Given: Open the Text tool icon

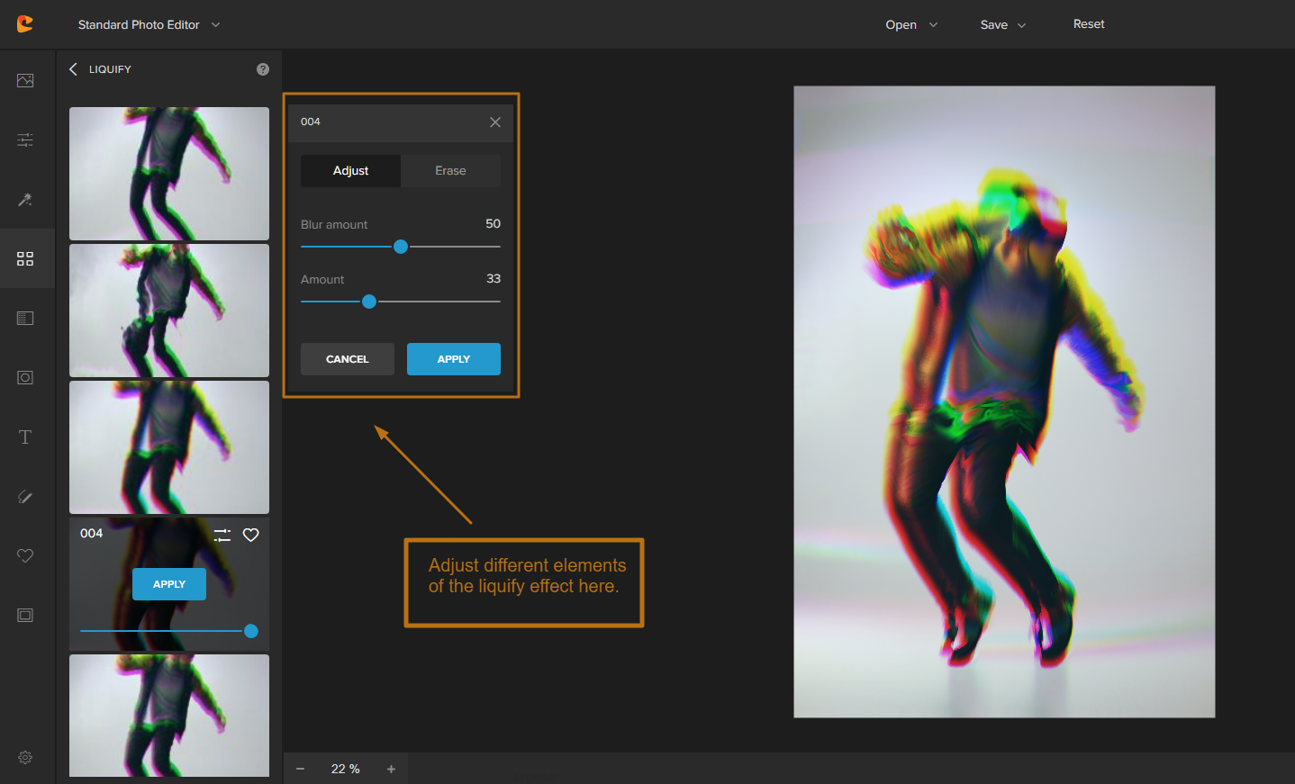Looking at the screenshot, I should [25, 437].
